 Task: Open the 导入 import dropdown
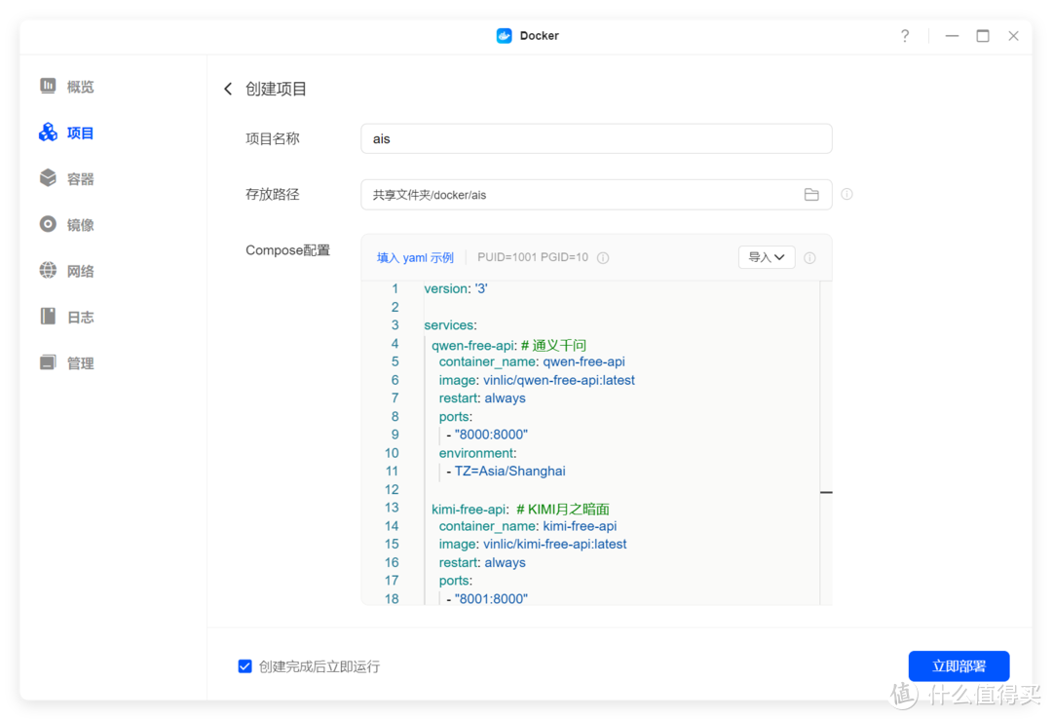[767, 257]
